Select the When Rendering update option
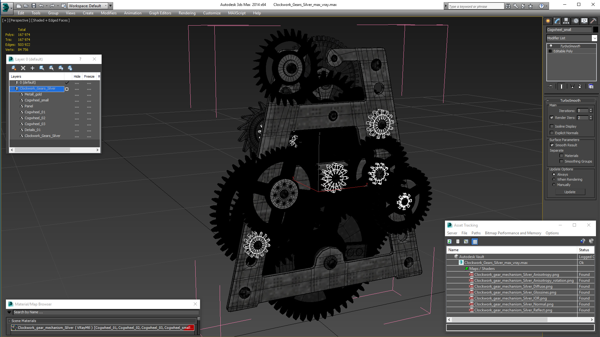600x337 pixels. coord(554,179)
